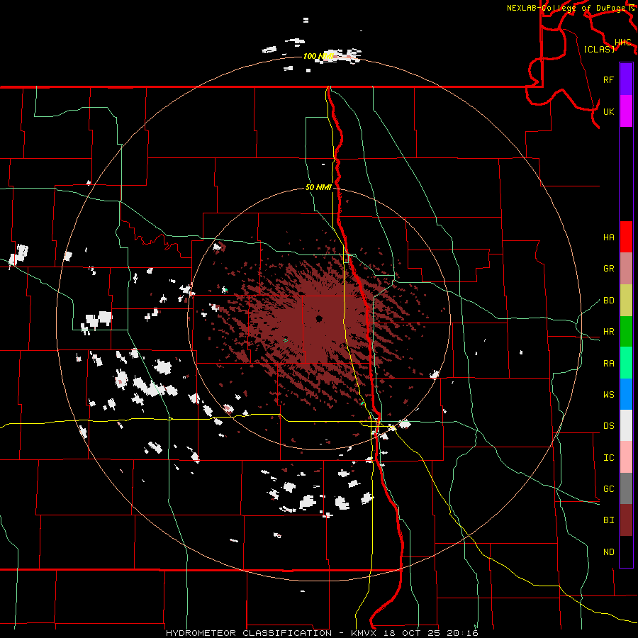Click the 50 NMI range ring label
Screen dimensions: 638x638
pos(318,187)
